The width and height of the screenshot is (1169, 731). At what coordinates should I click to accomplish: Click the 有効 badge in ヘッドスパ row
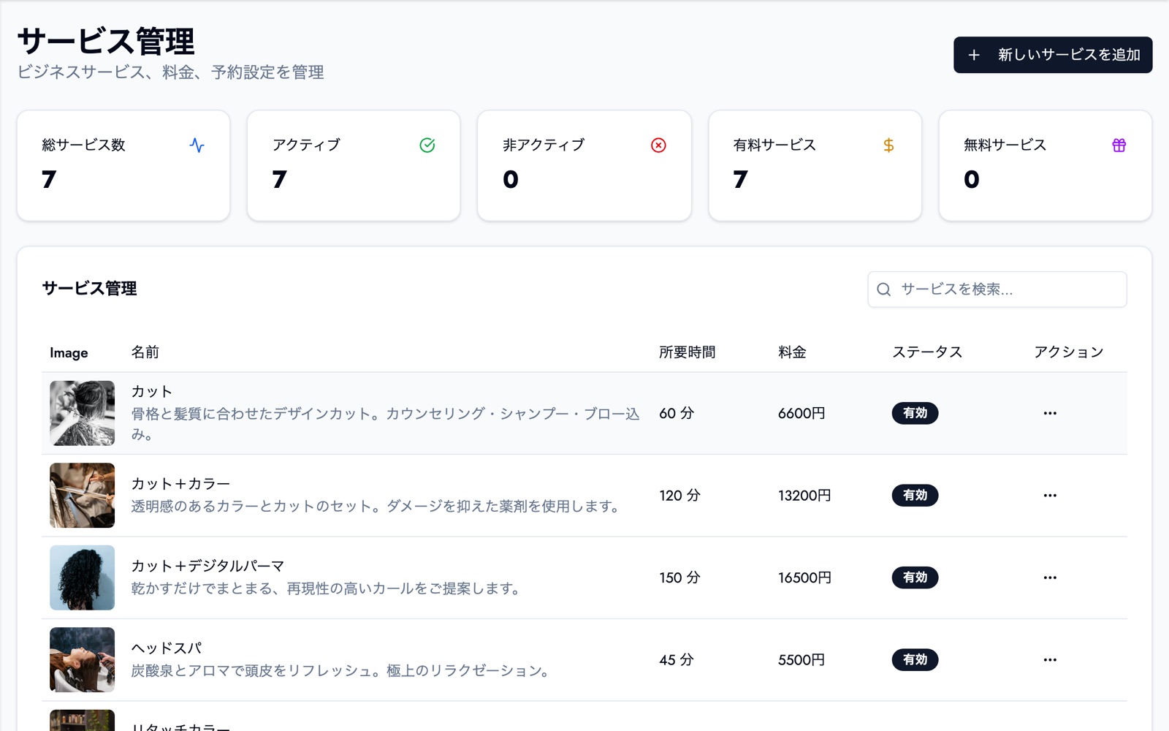click(915, 660)
